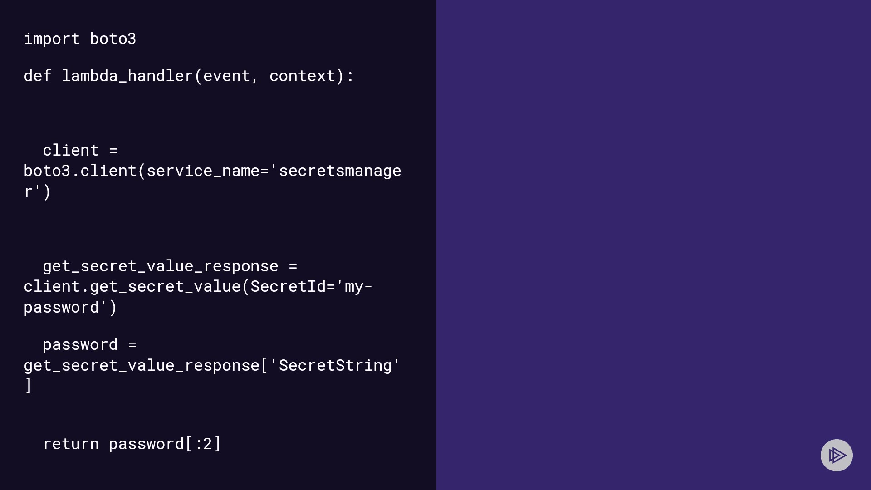Click the 'SecretString' key text
The width and height of the screenshot is (871, 490).
335,366
